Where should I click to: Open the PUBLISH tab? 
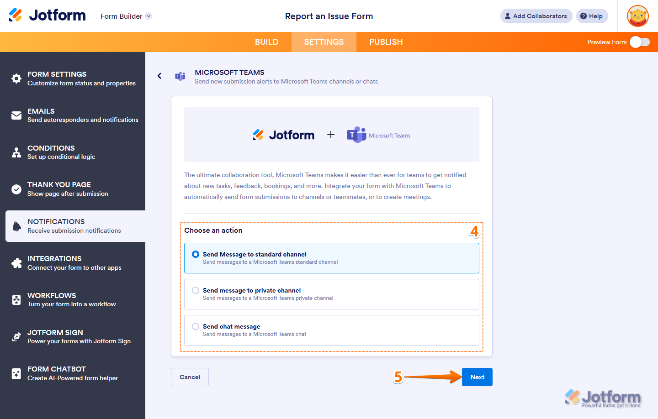(x=386, y=42)
